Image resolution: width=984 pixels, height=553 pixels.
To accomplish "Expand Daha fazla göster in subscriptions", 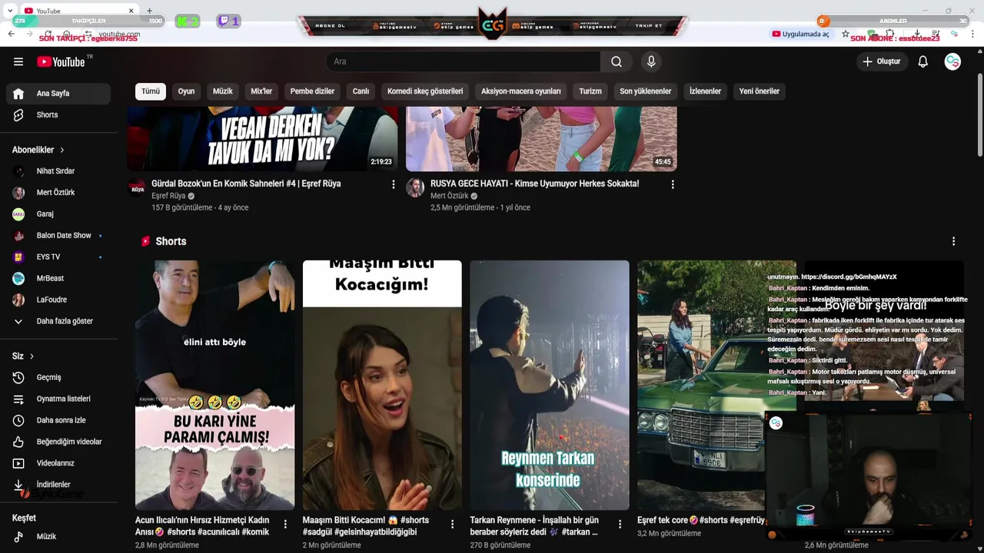I will [x=58, y=321].
